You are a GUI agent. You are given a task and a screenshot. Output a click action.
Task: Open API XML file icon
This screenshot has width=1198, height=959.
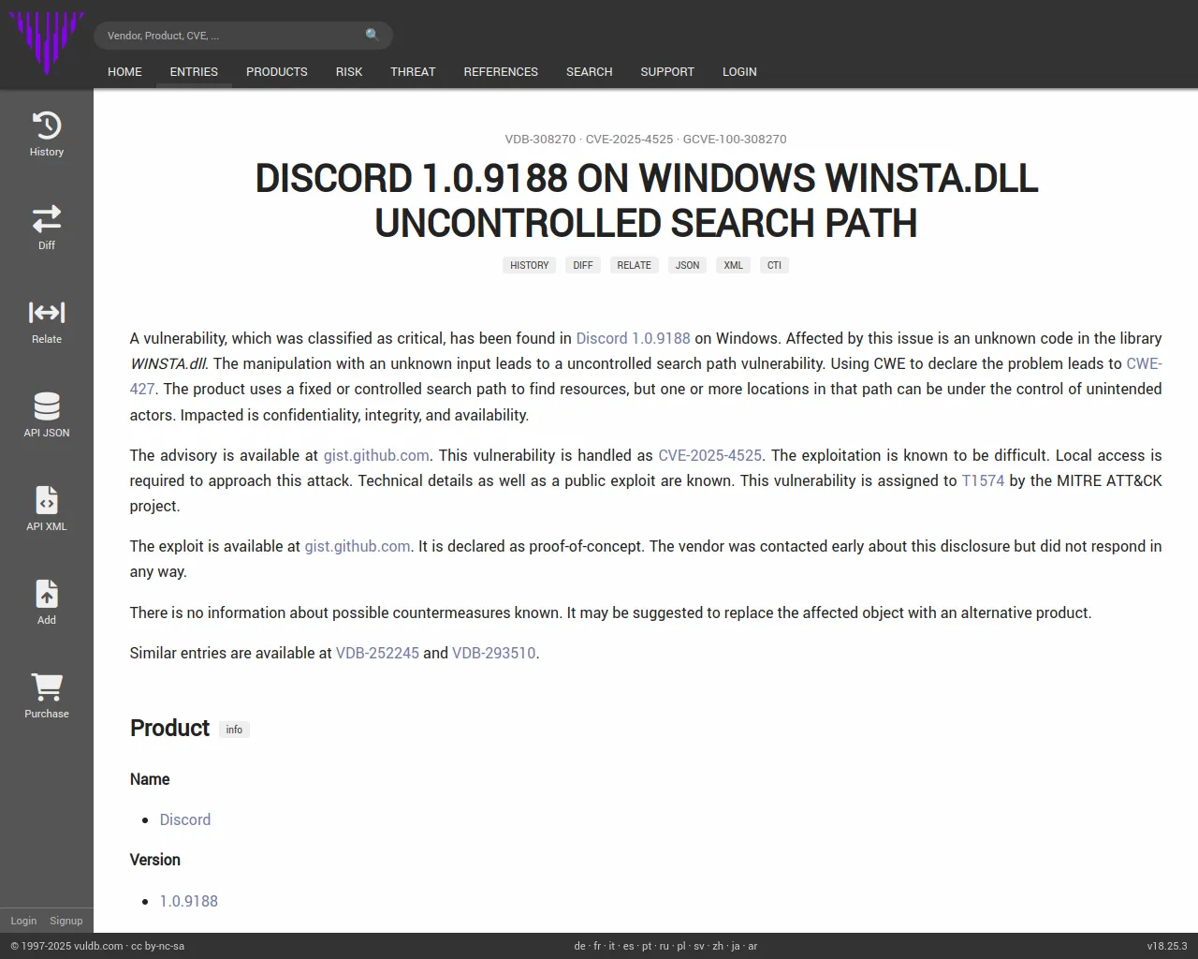click(x=47, y=500)
